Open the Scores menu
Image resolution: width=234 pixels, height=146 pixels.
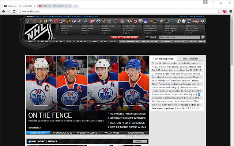coord(31,42)
